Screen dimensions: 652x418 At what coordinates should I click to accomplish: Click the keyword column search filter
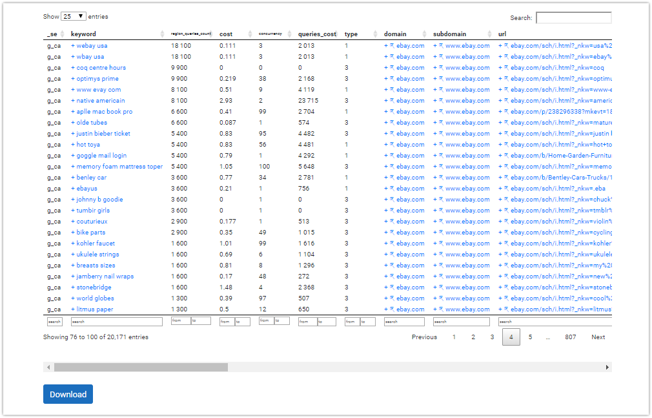117,322
